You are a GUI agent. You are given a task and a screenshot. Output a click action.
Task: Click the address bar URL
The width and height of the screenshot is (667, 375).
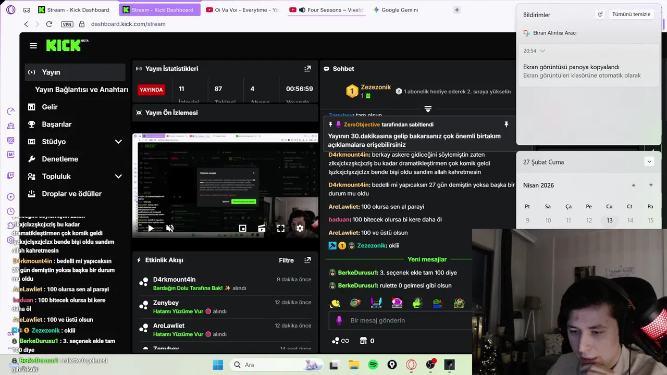click(128, 24)
